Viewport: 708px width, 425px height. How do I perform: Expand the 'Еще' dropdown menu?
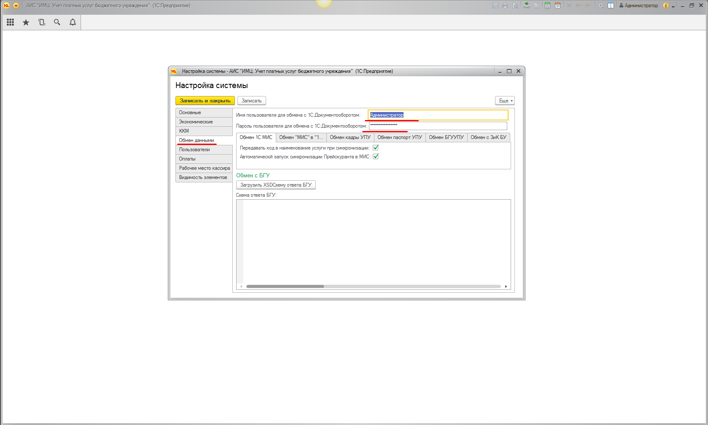(x=505, y=101)
